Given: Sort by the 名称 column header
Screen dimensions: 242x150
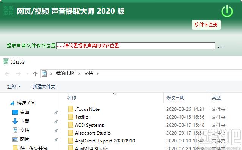Looking at the screenshot, I should tap(72, 98).
